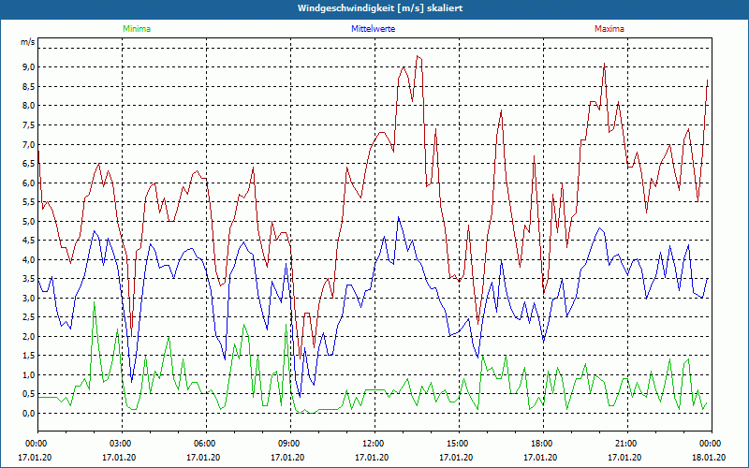The image size is (749, 468).
Task: Click the "2,5" y-axis value
Action: point(29,317)
